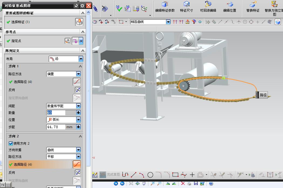Click the zoom out magnifier icon
Viewport: 283px width, 188px height.
[x=159, y=183]
